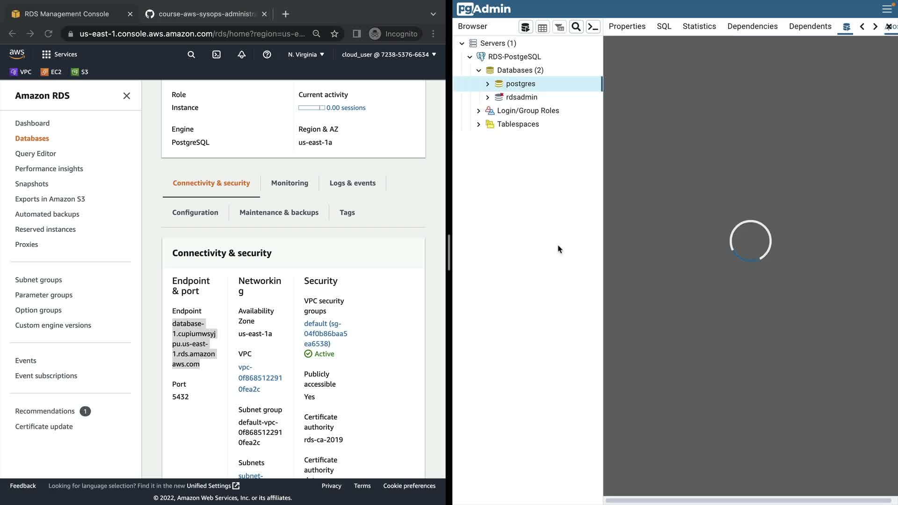Switch to the Monitoring tab
The width and height of the screenshot is (898, 505).
click(290, 183)
